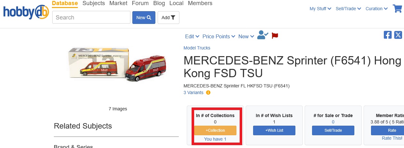Add item with +Collection button
The image size is (404, 148).
click(x=215, y=130)
